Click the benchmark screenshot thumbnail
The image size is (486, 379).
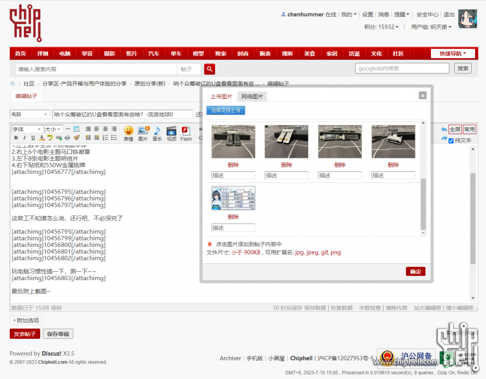click(x=233, y=198)
